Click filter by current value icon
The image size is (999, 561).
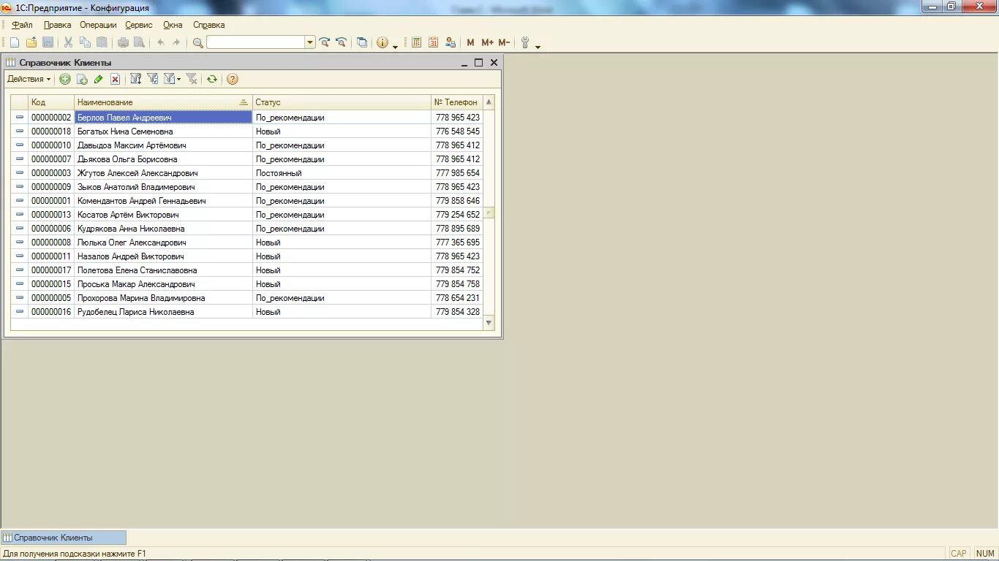coord(153,79)
